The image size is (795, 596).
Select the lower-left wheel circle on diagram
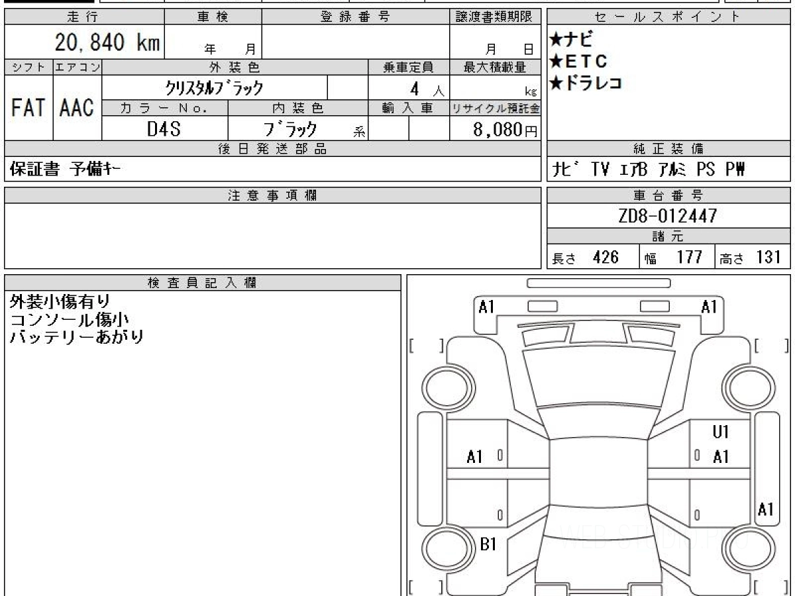click(x=445, y=549)
